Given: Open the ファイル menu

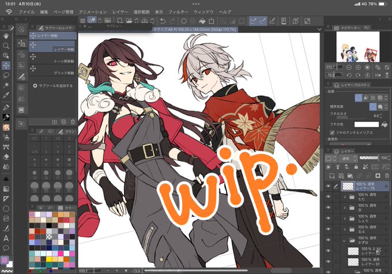Looking at the screenshot, I should [x=27, y=12].
